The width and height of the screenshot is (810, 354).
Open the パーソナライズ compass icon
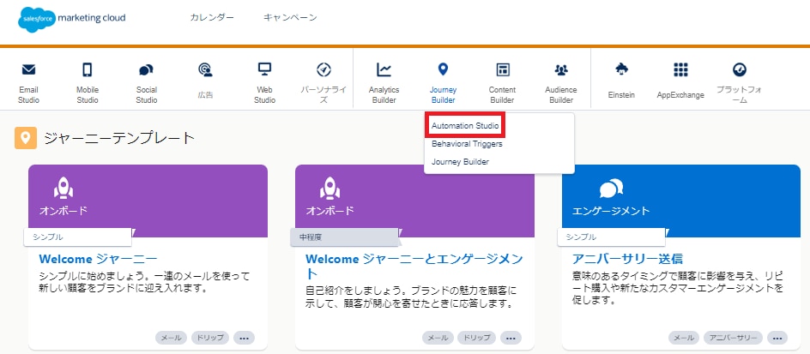[323, 69]
